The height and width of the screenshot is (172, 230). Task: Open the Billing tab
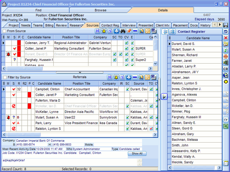[49, 25]
